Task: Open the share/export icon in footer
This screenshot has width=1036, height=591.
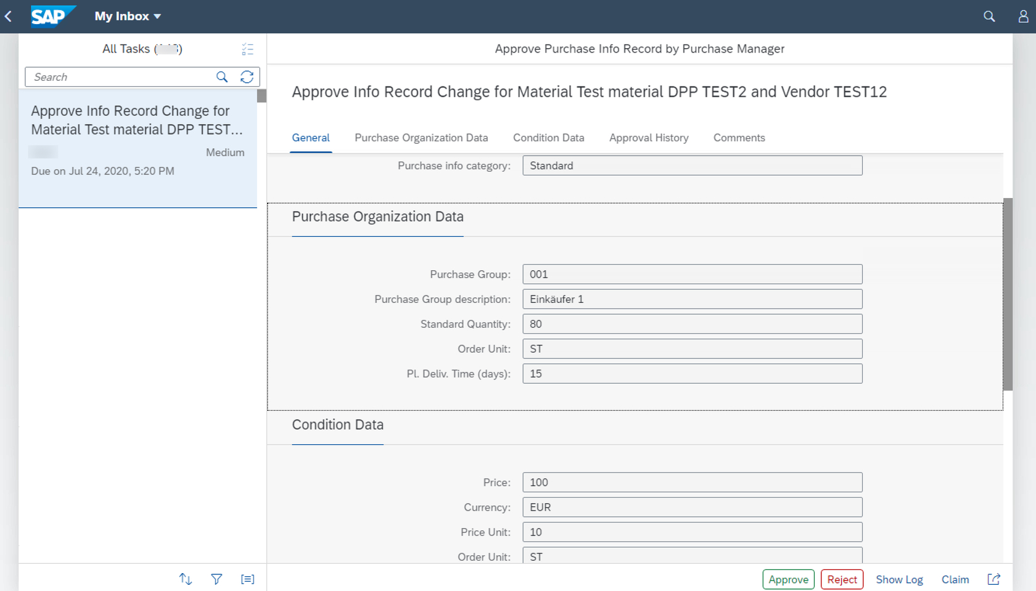Action: point(993,579)
